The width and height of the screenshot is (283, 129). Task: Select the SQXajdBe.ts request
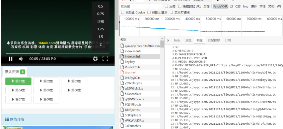pos(140,115)
